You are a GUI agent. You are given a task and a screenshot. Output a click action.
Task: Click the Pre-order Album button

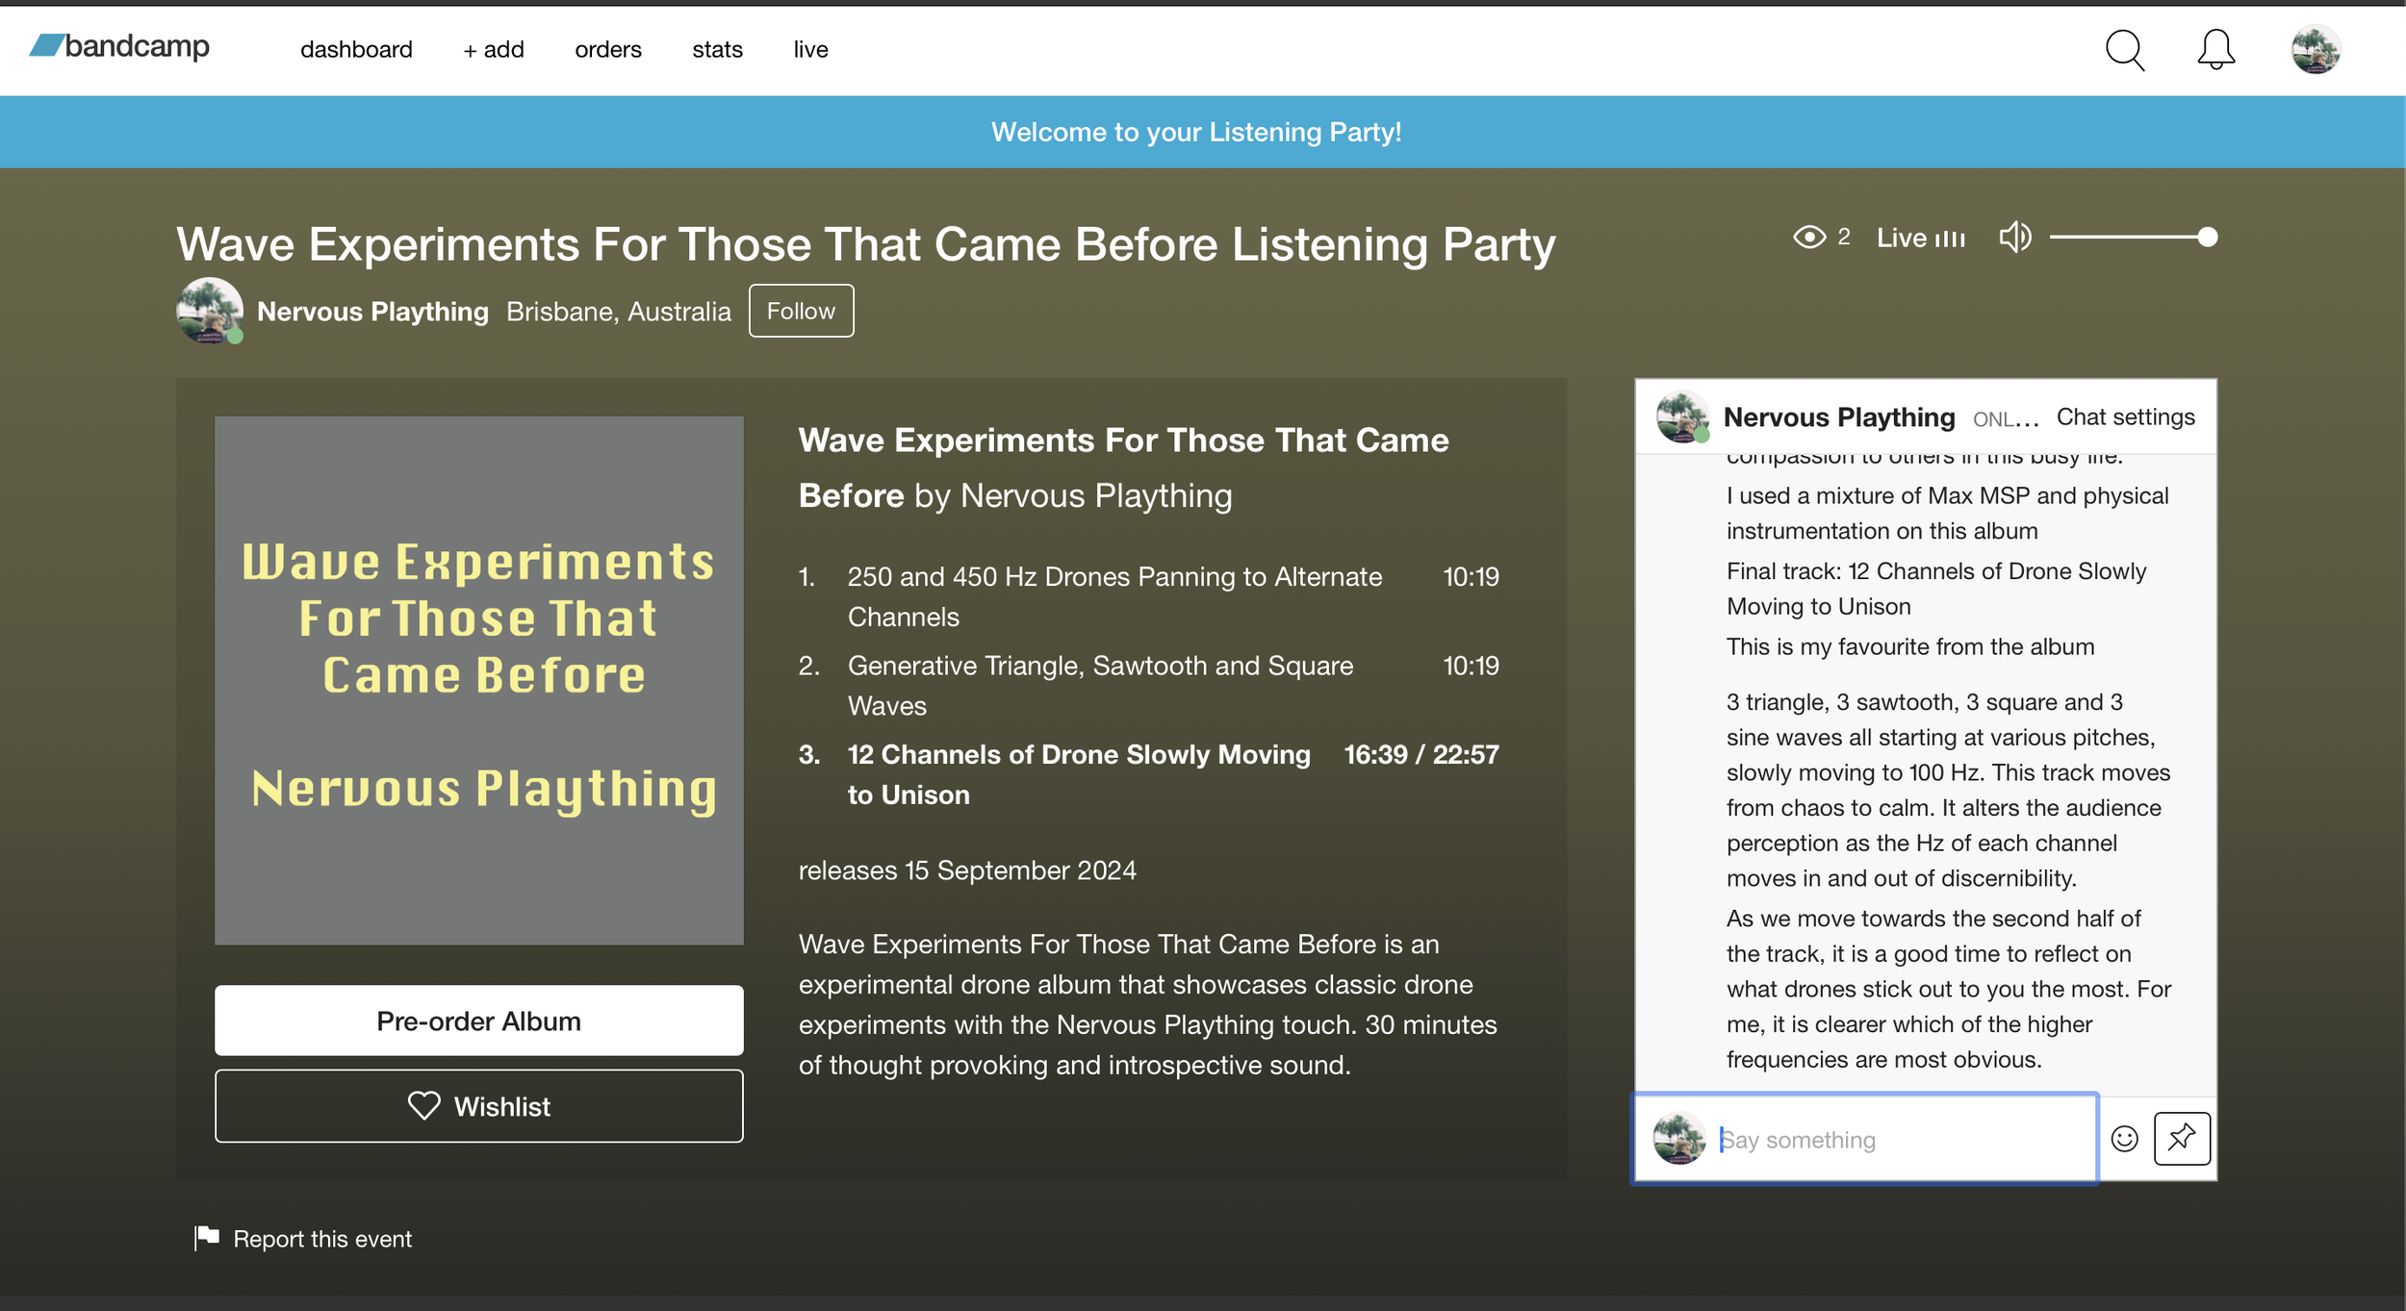(x=478, y=1021)
